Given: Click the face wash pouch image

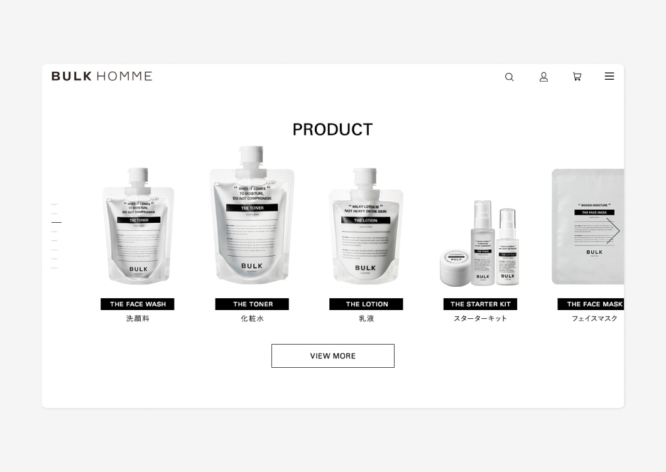Looking at the screenshot, I should click(x=138, y=225).
